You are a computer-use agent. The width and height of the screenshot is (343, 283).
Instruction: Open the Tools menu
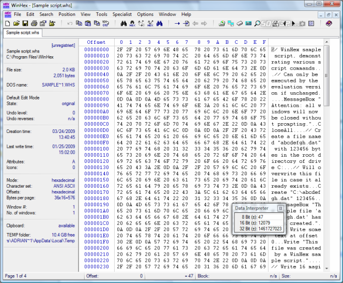click(x=101, y=14)
